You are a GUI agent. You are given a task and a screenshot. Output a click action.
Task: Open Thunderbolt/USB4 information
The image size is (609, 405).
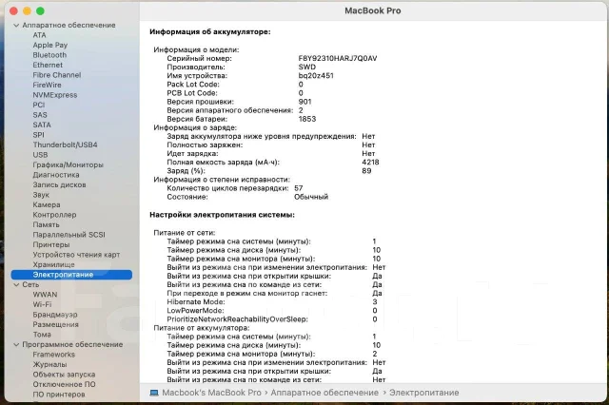pos(65,145)
